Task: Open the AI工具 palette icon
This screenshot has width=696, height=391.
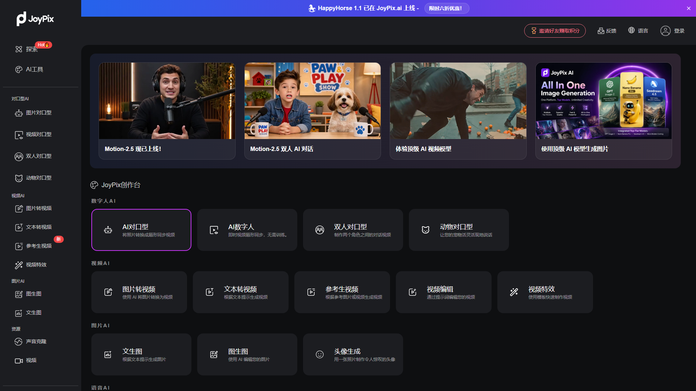Action: pos(19,70)
